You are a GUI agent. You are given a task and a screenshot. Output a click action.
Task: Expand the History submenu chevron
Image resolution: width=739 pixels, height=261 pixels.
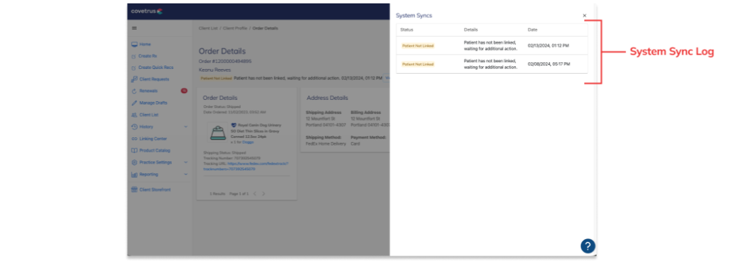(x=185, y=126)
